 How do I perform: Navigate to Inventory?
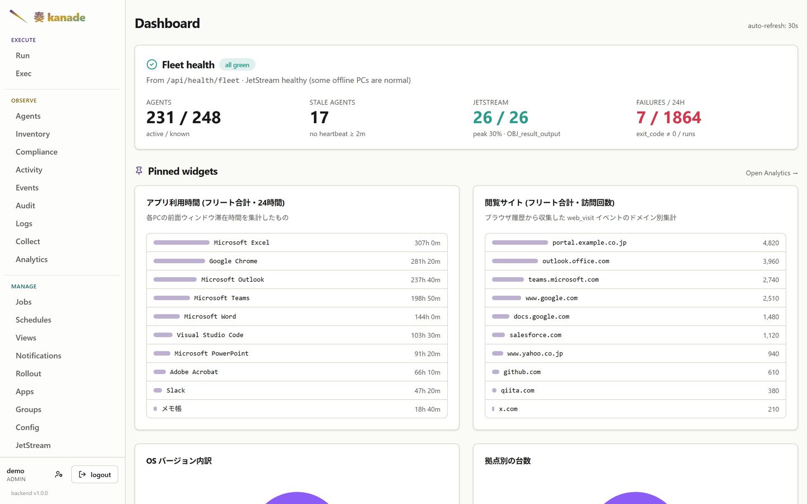(62, 134)
